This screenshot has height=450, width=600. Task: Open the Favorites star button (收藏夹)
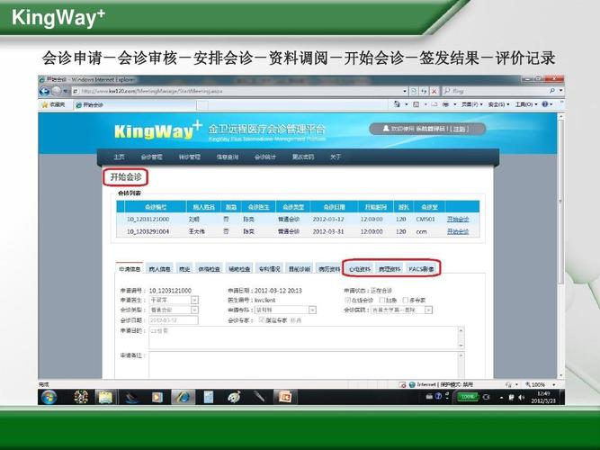54,104
